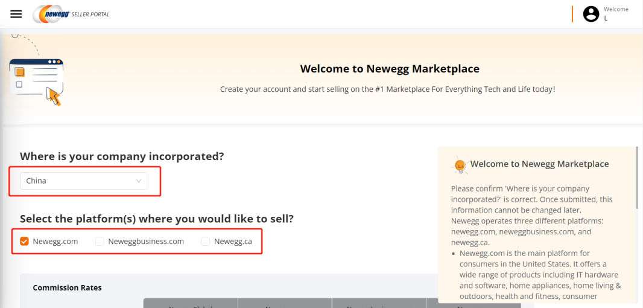Click the lightbulb icon in the help panel
The image size is (643, 308).
[460, 164]
